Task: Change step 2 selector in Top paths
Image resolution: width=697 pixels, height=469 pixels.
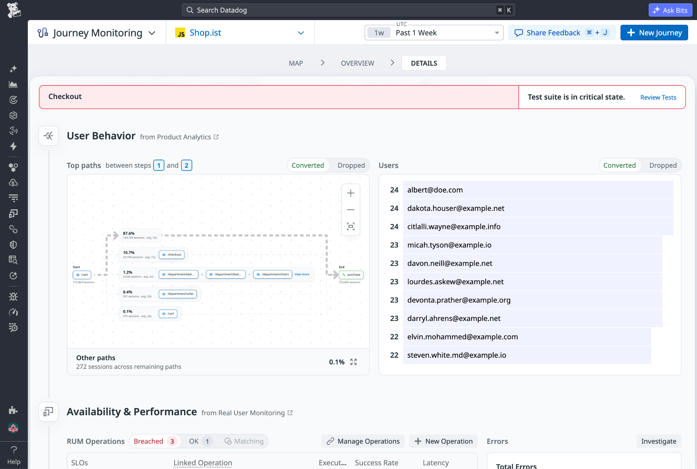Action: (x=187, y=165)
